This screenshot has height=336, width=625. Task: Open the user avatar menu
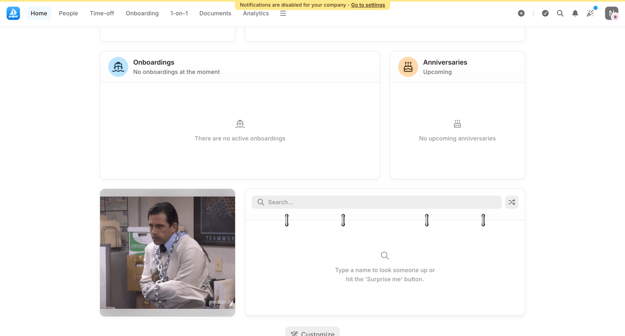coord(611,13)
